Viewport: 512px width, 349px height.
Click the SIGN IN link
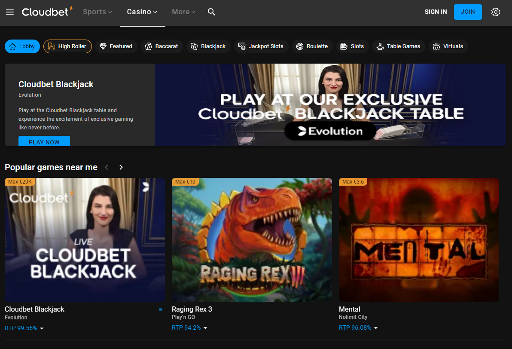tap(436, 12)
